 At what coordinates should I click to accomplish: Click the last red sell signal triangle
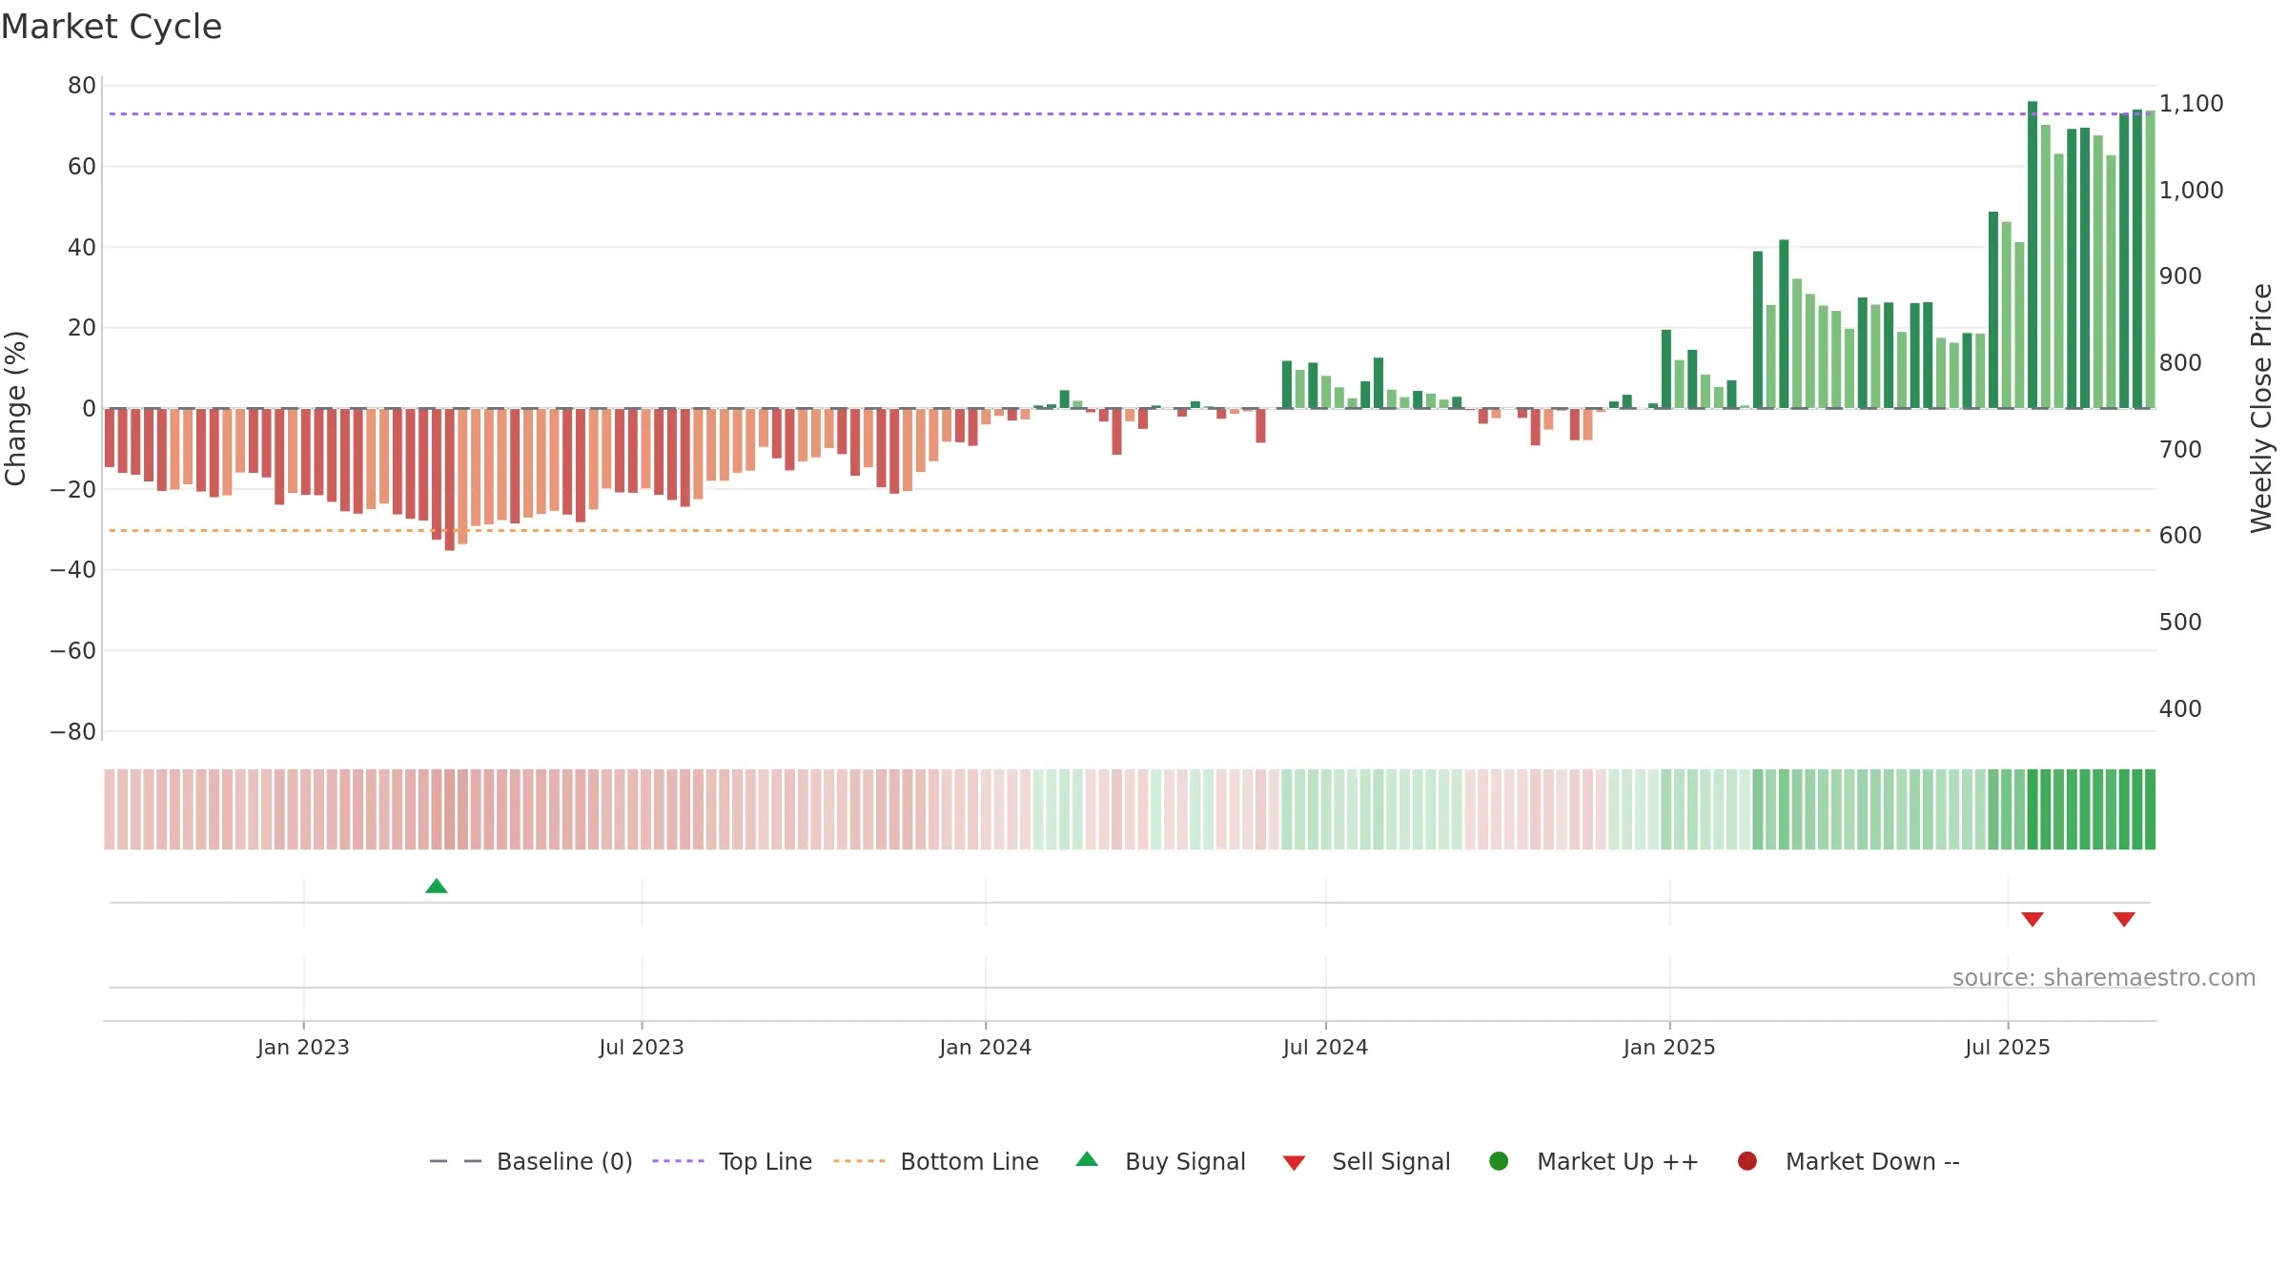2124,919
